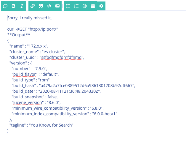Insert a bulleted list
The image size is (186, 145).
68,6
